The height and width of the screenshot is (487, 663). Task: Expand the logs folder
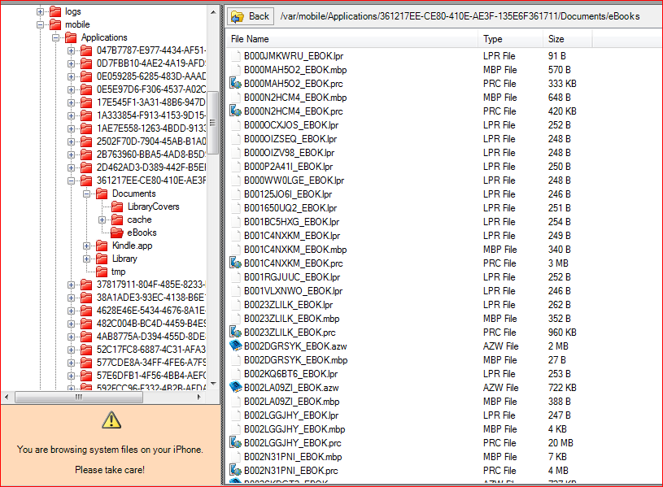[40, 12]
